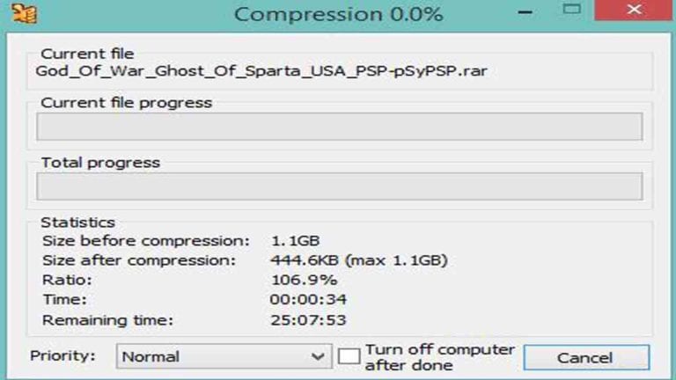Click the Size before compression value 1.1GB
The image size is (676, 380).
pos(296,241)
